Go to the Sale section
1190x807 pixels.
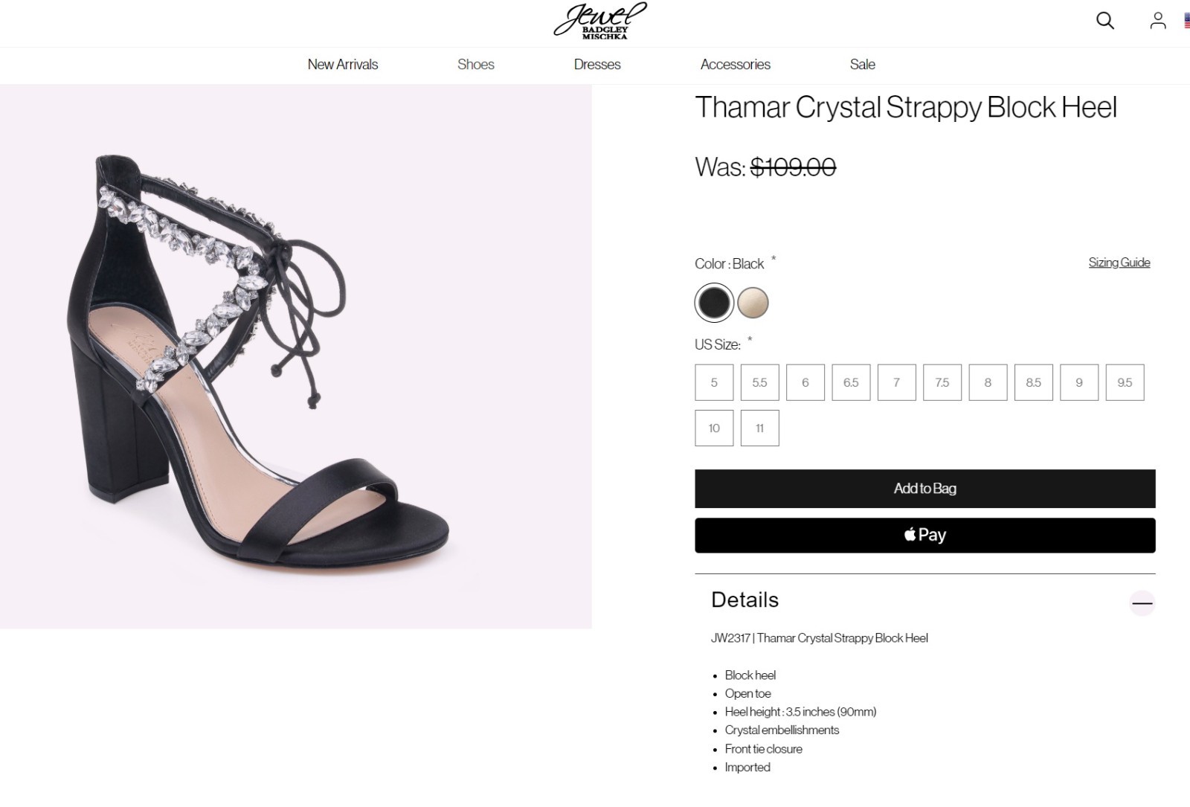point(862,65)
